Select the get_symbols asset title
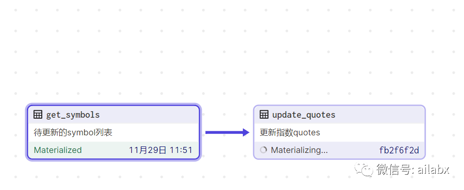Viewport: 464px width, 190px height. click(73, 114)
